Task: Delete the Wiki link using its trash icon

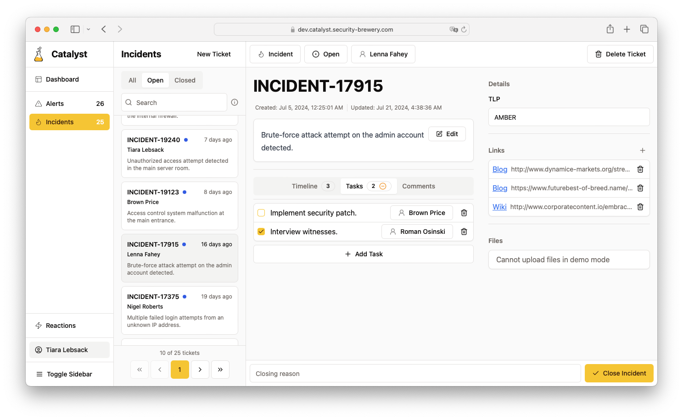Action: click(x=640, y=207)
